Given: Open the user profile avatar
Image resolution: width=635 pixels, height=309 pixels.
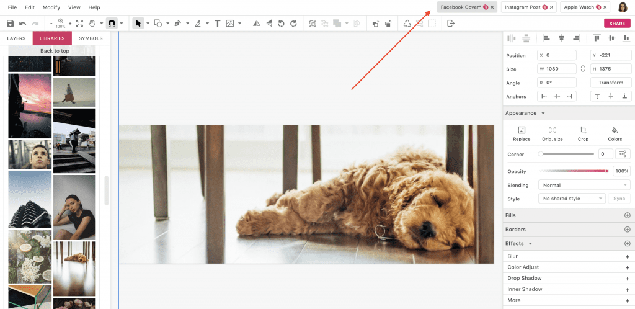Looking at the screenshot, I should coord(623,7).
